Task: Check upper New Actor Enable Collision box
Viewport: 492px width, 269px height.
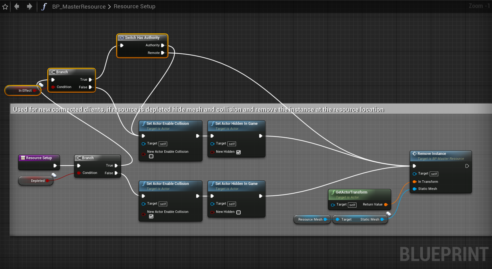Action: click(x=151, y=156)
